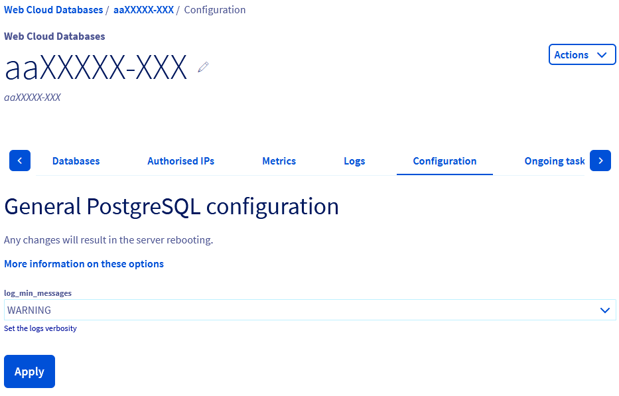Click the pencil icon to rename the database

[202, 67]
